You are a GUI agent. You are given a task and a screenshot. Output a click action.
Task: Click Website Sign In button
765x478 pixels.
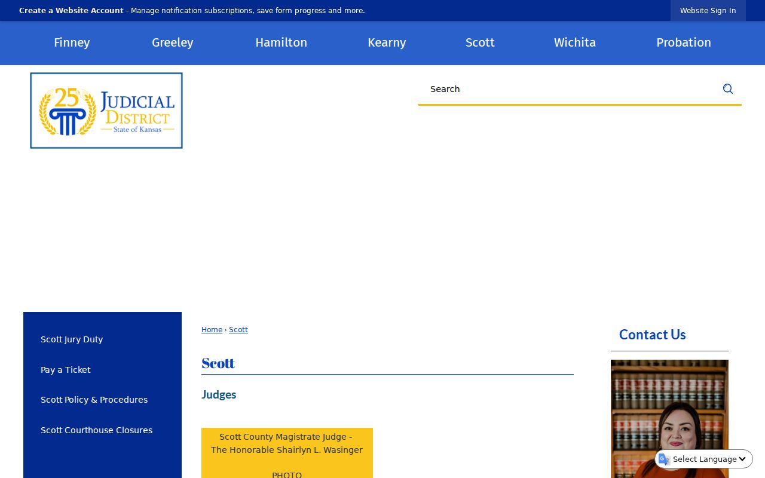tap(708, 11)
